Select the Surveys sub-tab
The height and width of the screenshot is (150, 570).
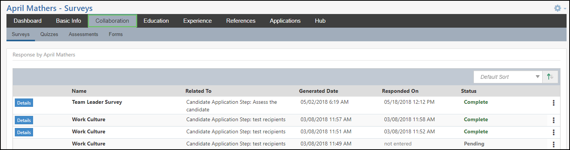click(x=21, y=34)
